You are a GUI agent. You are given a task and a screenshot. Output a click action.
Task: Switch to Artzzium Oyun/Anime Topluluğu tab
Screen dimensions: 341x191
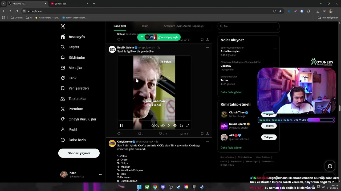pyautogui.click(x=184, y=26)
